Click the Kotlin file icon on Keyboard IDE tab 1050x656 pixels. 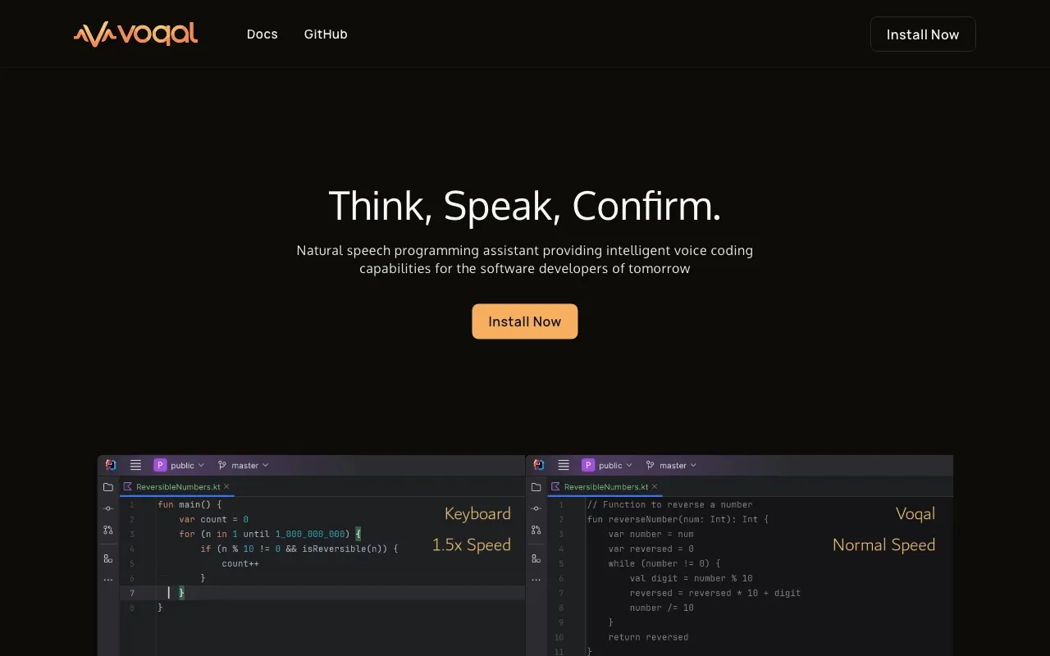point(128,486)
